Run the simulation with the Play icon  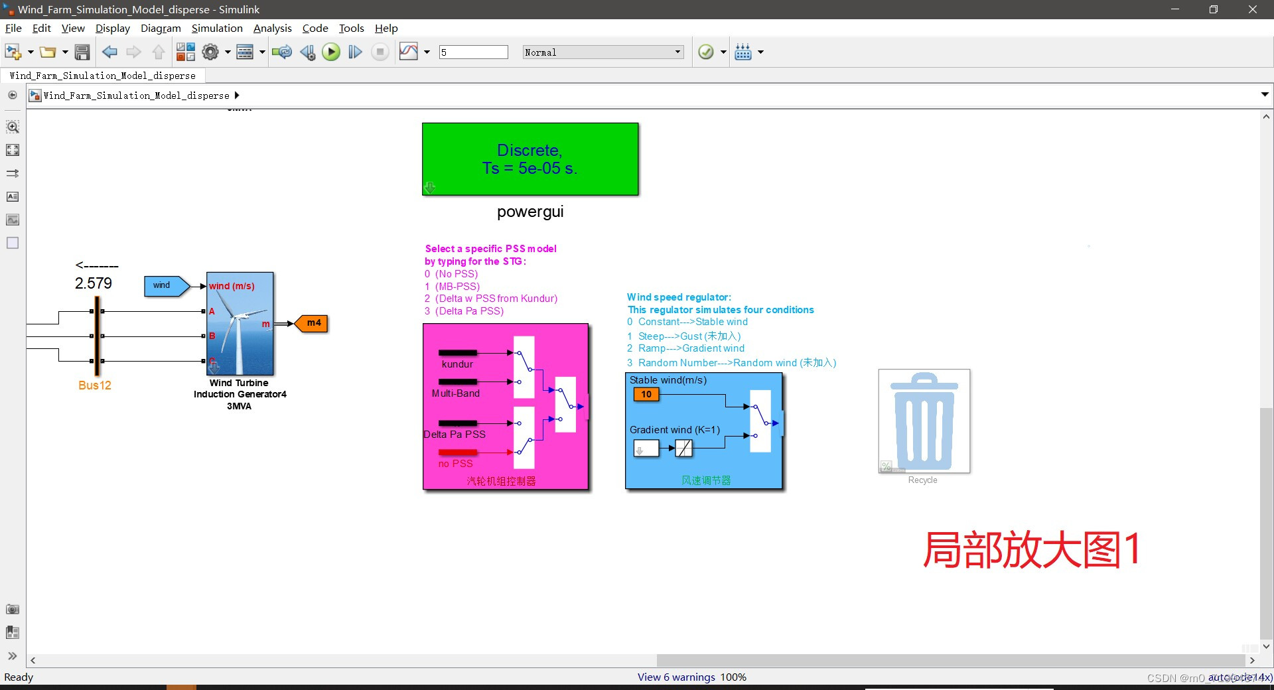pyautogui.click(x=330, y=52)
